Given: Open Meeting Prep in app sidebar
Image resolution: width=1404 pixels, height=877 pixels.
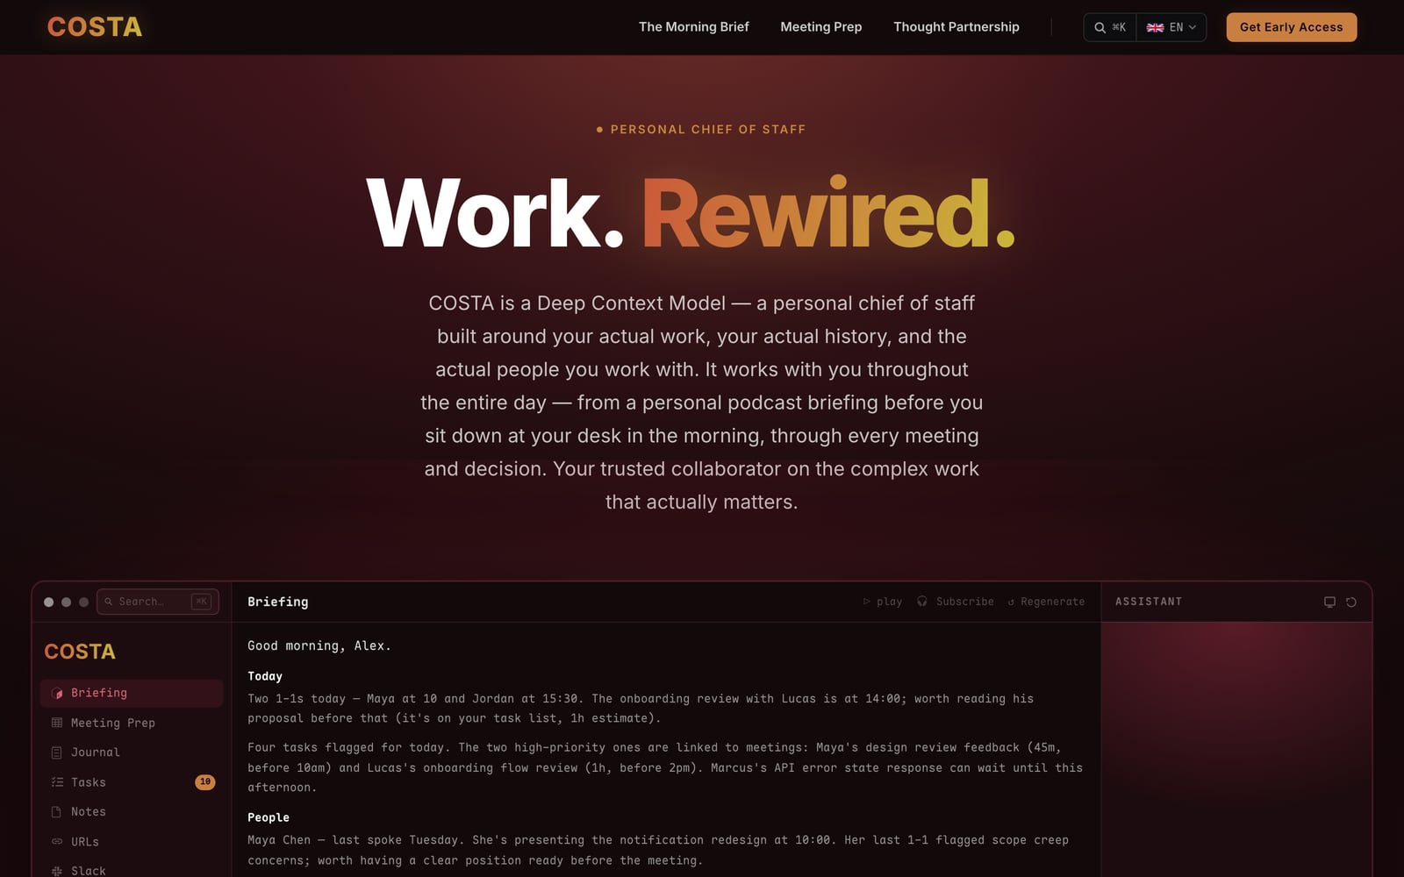Looking at the screenshot, I should pyautogui.click(x=132, y=723).
